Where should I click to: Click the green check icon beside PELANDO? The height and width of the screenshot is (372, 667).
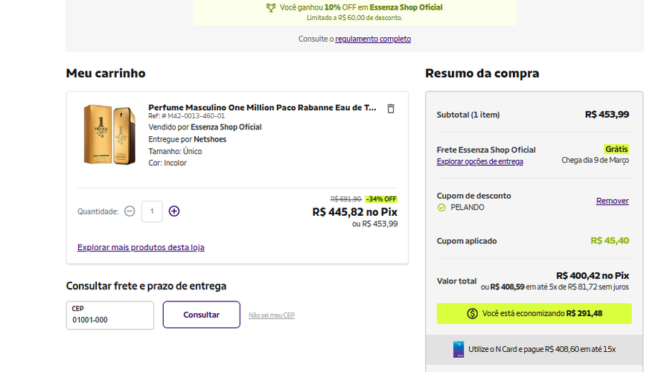[441, 208]
